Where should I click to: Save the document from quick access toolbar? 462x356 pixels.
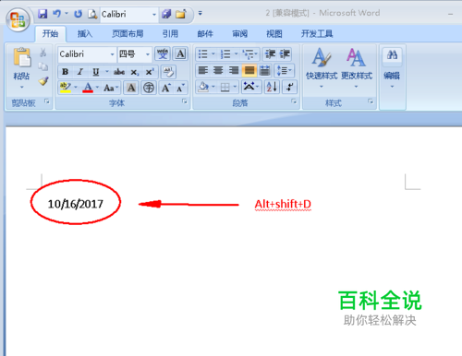(43, 14)
